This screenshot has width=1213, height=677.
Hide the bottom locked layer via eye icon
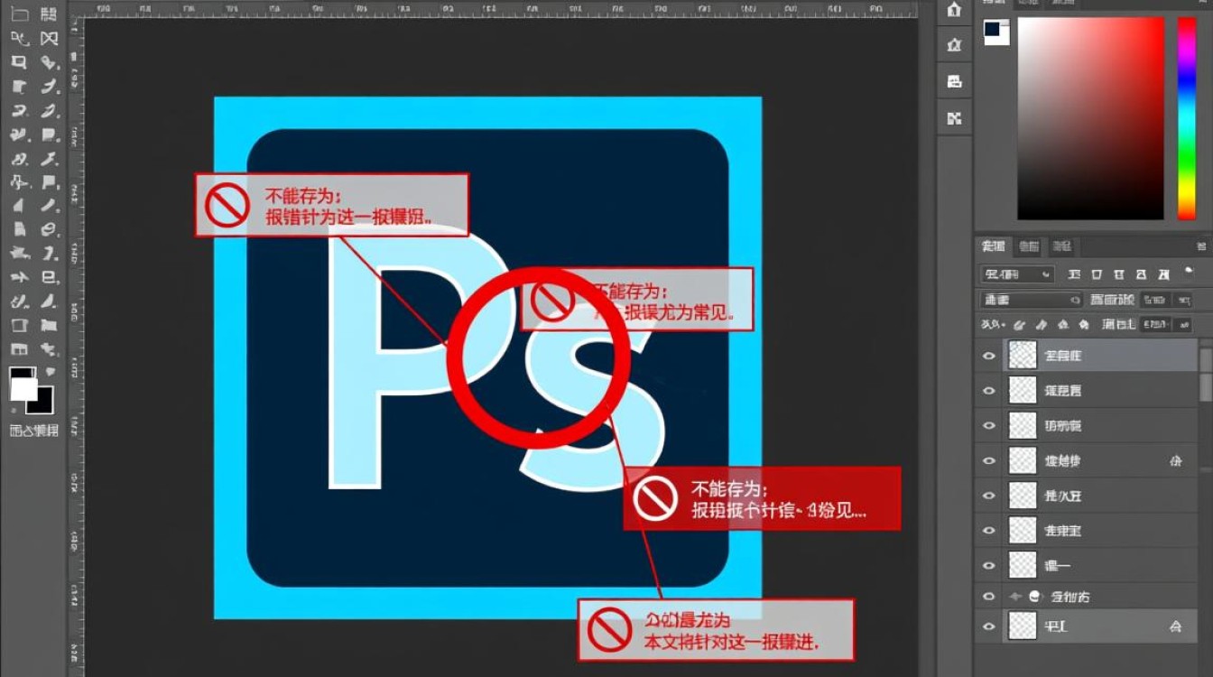click(x=989, y=626)
